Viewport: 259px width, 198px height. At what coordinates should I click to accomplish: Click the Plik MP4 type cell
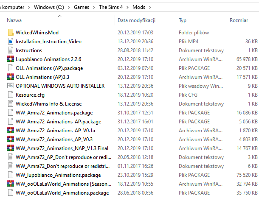coord(189,42)
